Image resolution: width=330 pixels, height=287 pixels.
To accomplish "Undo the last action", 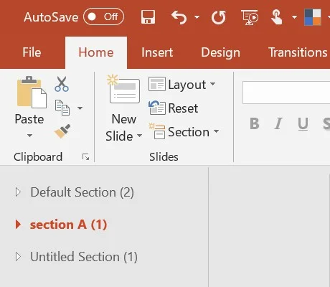I will coord(179,17).
